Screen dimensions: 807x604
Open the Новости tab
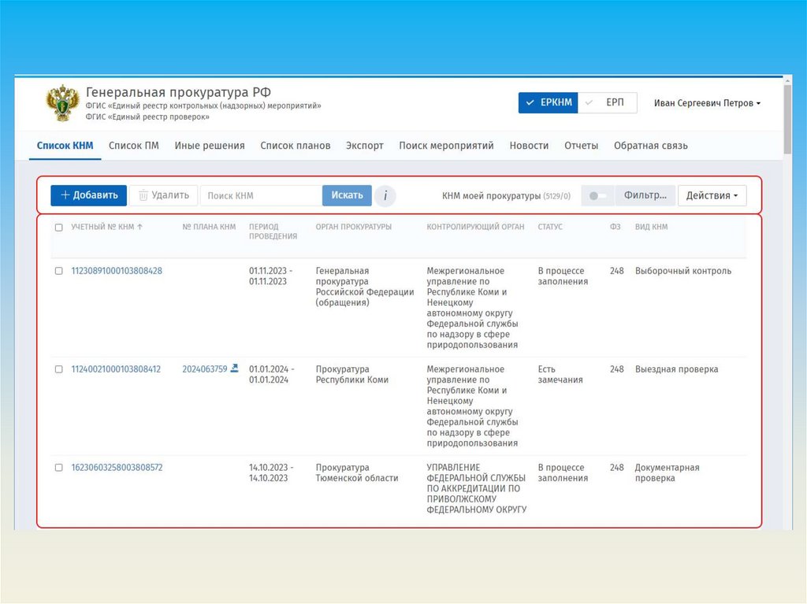[x=529, y=146]
